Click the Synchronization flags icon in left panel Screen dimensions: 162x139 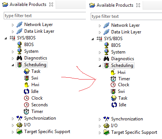pyautogui.click(x=19, y=118)
